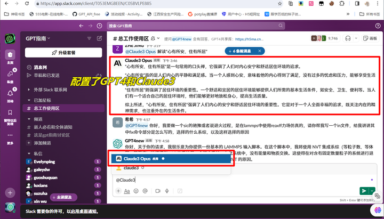Collapse the 频道 section
Viewport: 384px width, 219px height.
pos(29,119)
